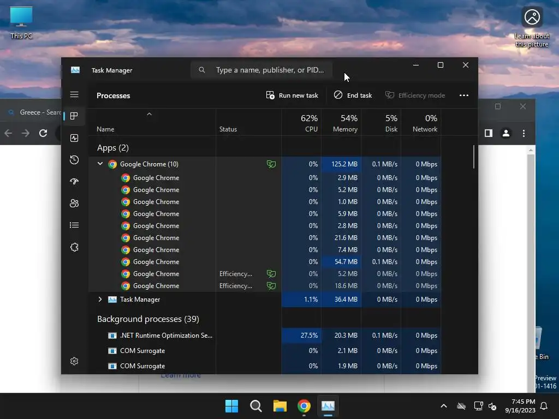Click the End task button
559x419 pixels.
coord(353,95)
